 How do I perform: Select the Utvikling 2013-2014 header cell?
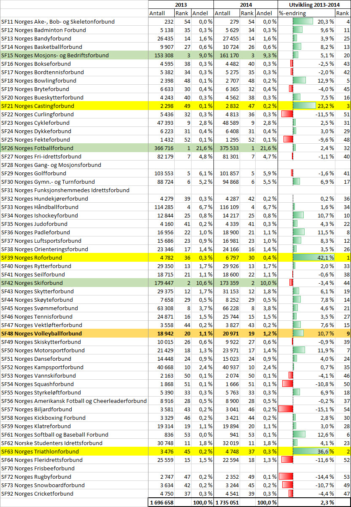[314, 5]
